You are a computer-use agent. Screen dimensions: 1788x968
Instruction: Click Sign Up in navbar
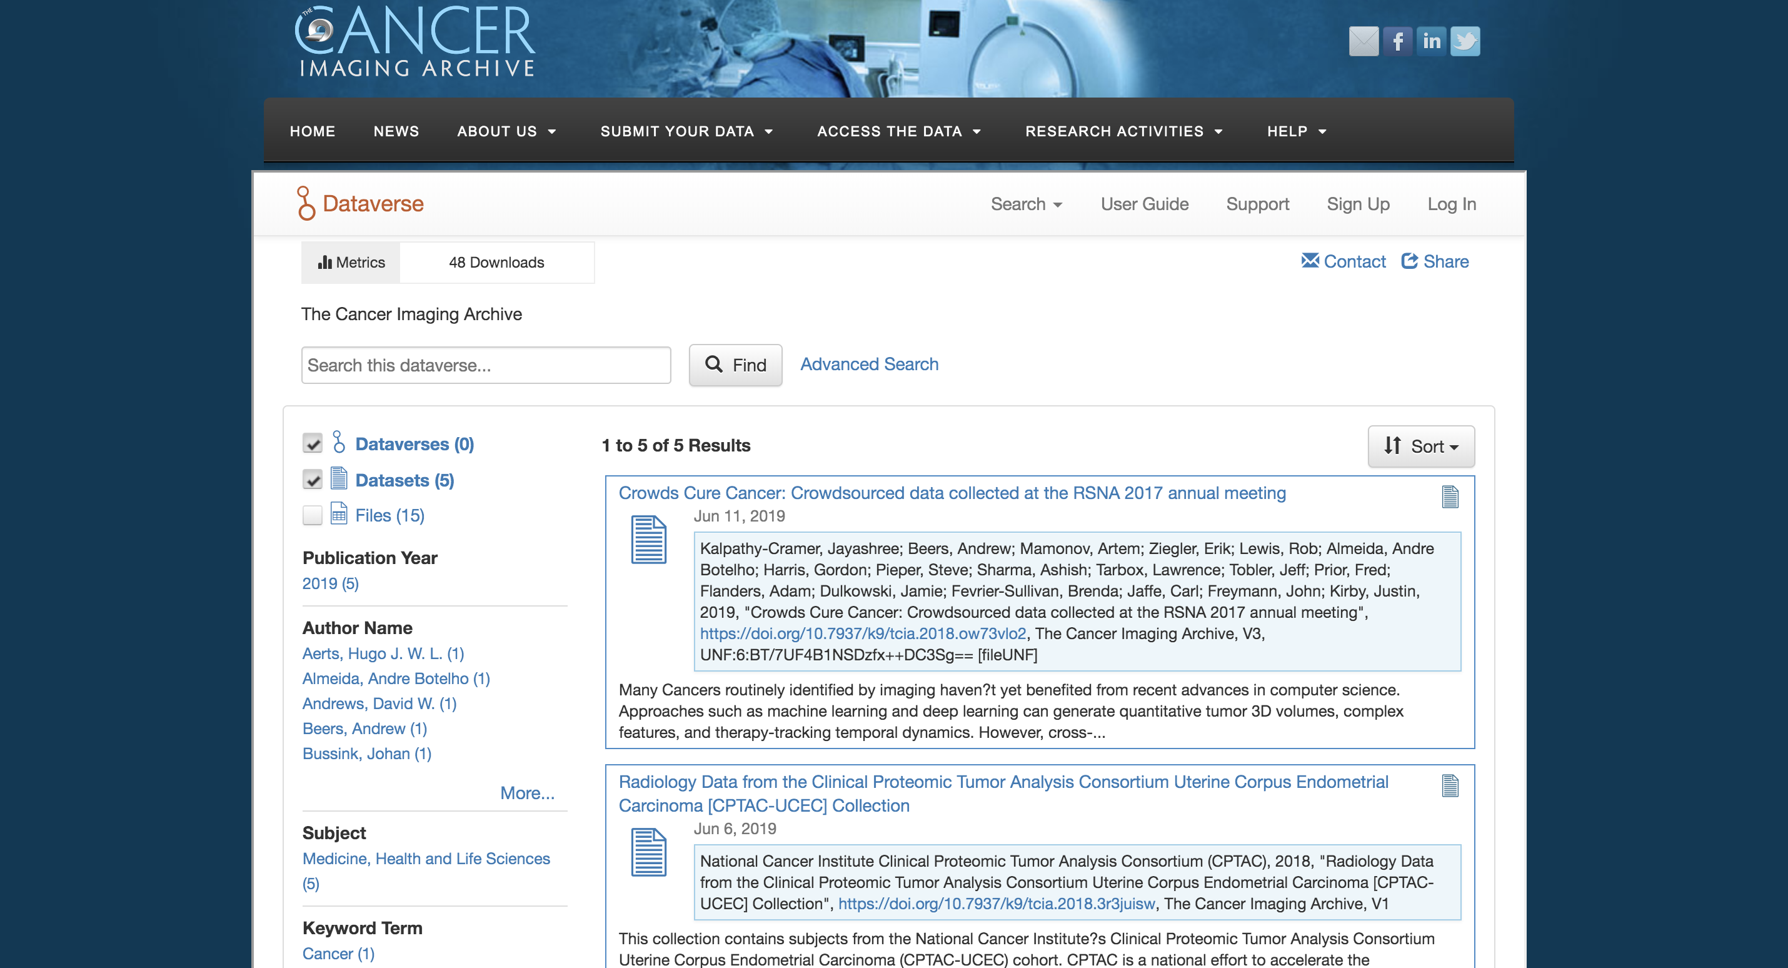1359,204
